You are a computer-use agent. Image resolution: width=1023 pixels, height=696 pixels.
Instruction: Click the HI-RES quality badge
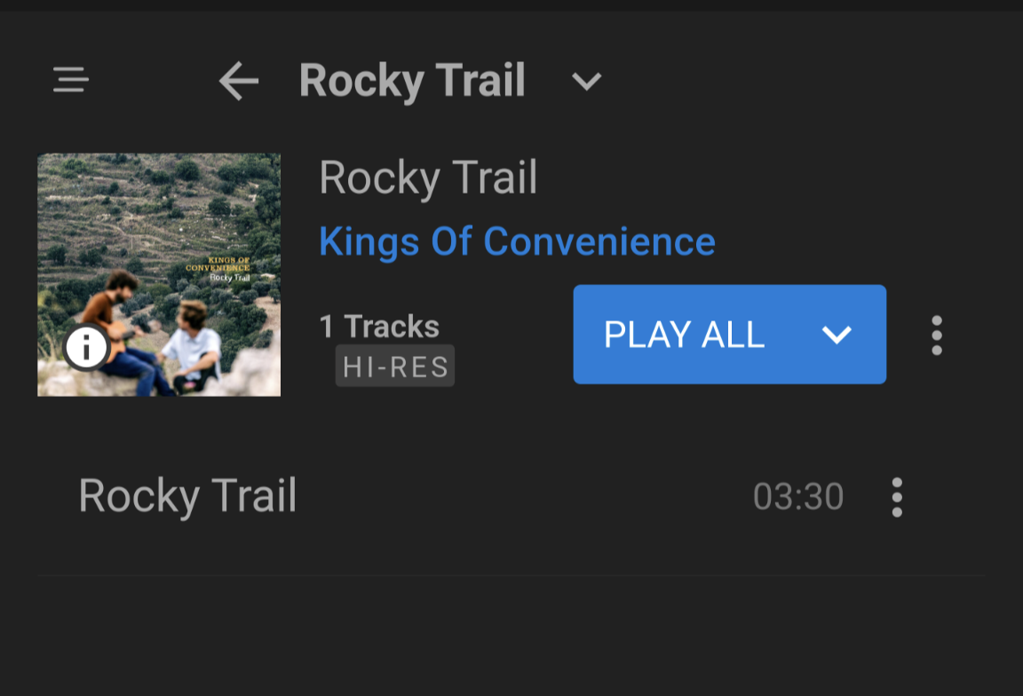395,367
